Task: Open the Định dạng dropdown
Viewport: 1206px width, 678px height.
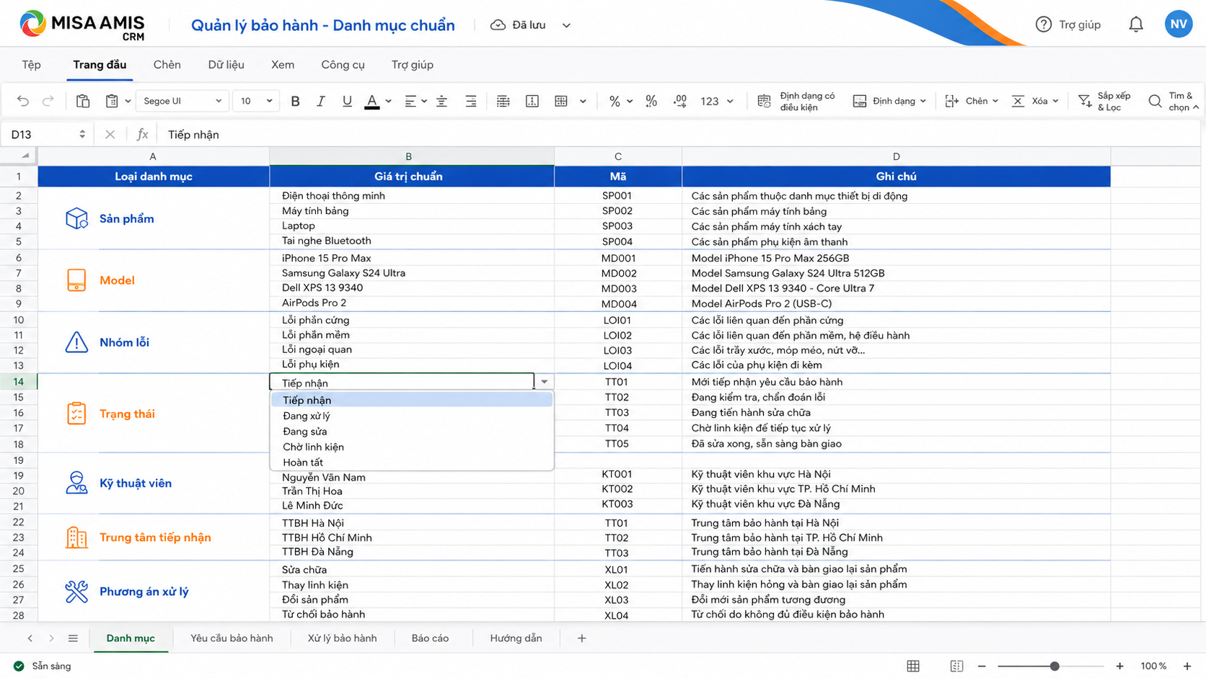Action: pos(889,101)
